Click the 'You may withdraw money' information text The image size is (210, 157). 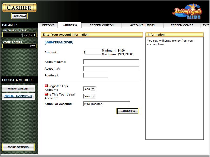(x=170, y=42)
